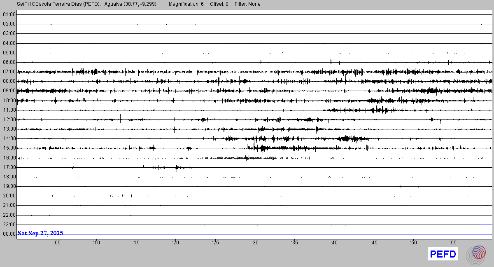Click the 11:00 hour row label
The width and height of the screenshot is (494, 267).
9,110
